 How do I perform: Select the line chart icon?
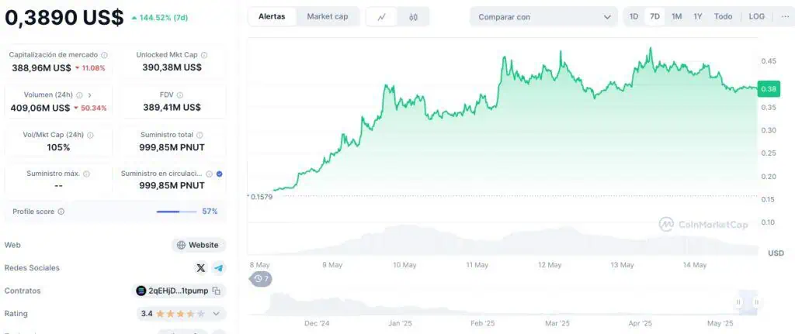(x=382, y=17)
